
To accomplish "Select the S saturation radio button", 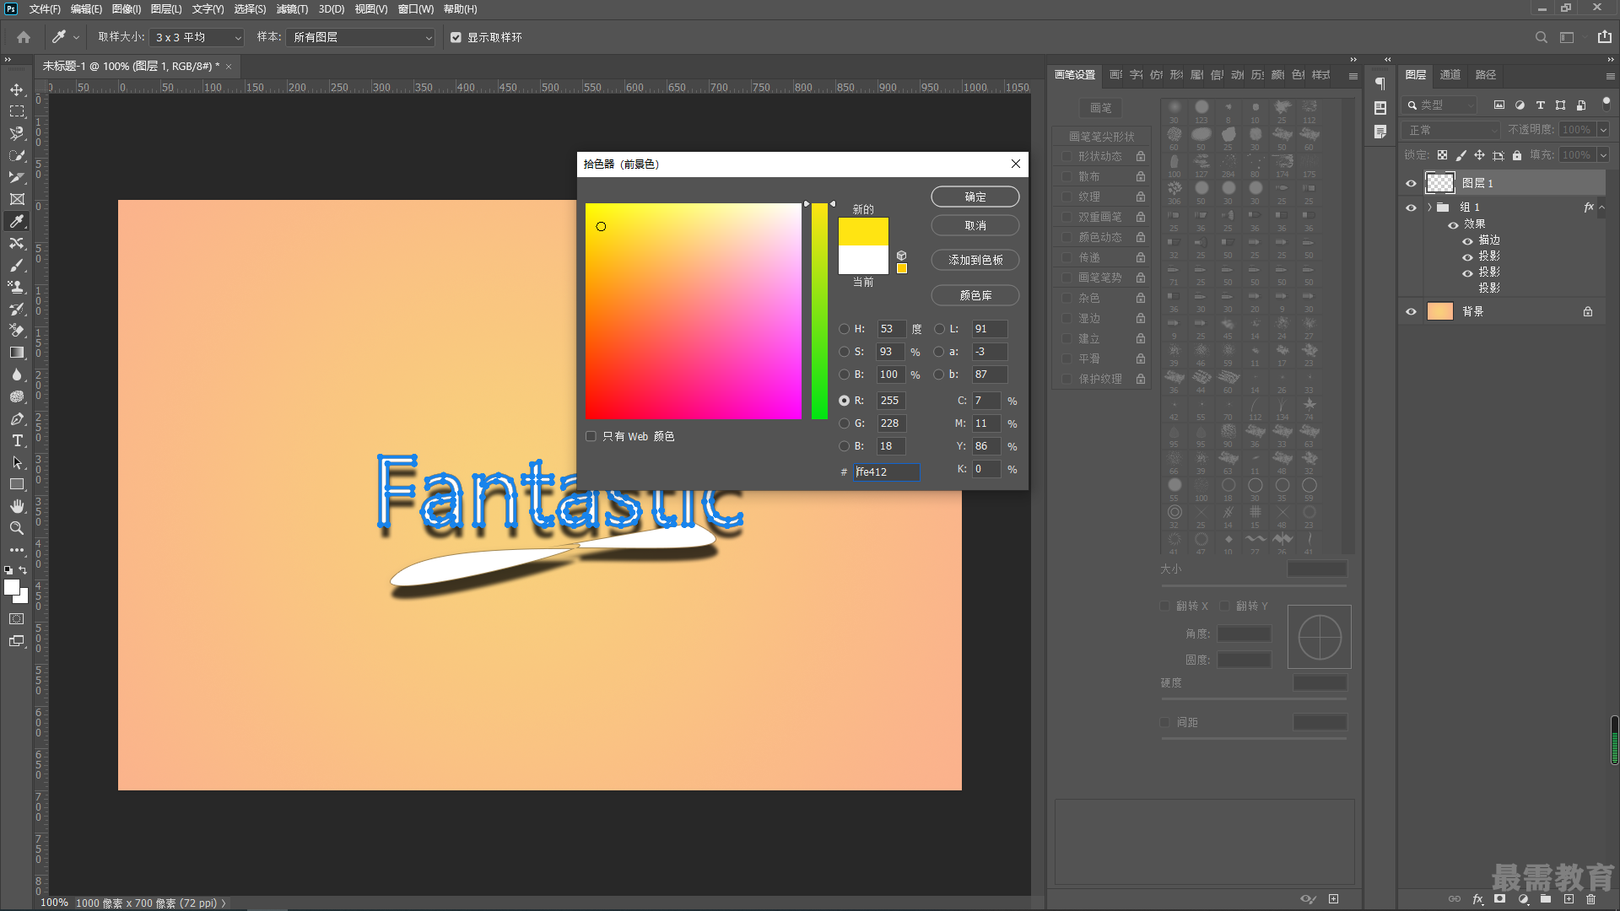I will [x=845, y=352].
